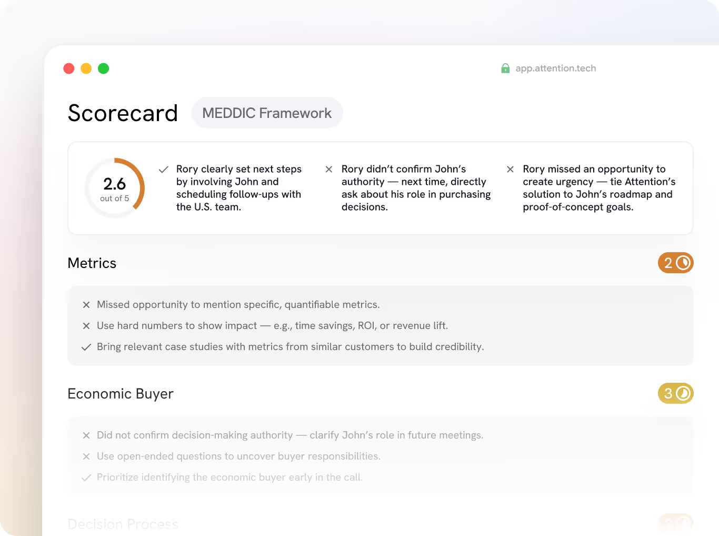
Task: Click the checkmark icon next to "Rory clearly set next steps"
Action: pyautogui.click(x=164, y=170)
